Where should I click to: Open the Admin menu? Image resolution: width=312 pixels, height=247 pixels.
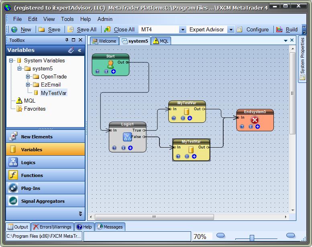[105, 19]
